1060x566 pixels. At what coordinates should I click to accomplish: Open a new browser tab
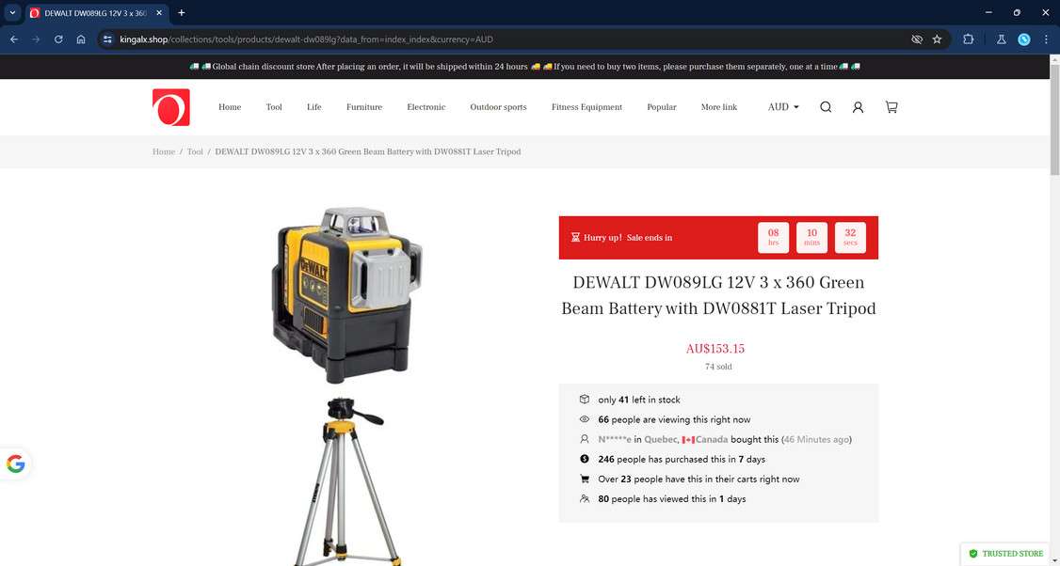click(x=181, y=13)
